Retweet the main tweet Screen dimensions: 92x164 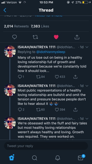click(x=35, y=37)
